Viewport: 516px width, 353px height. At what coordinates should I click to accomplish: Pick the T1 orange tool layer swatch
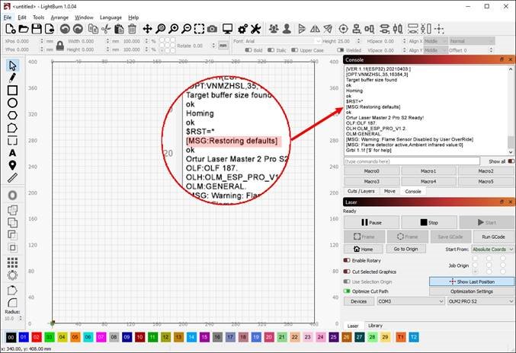coord(400,337)
